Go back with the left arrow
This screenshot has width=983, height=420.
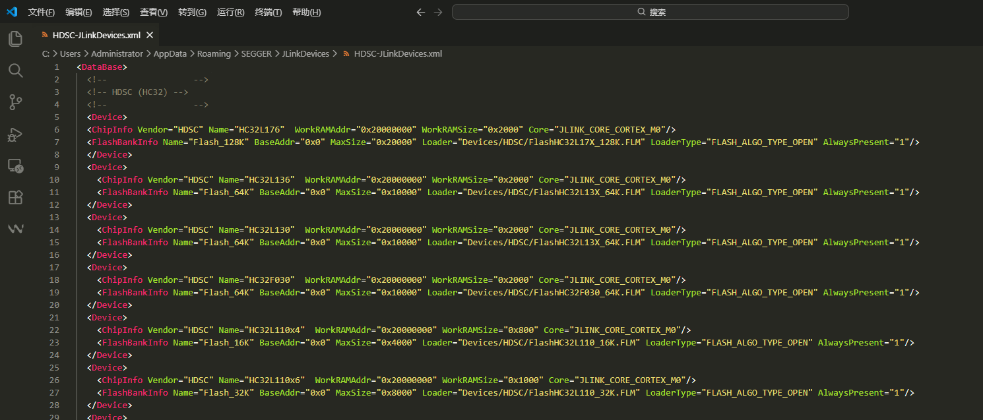[x=421, y=12]
